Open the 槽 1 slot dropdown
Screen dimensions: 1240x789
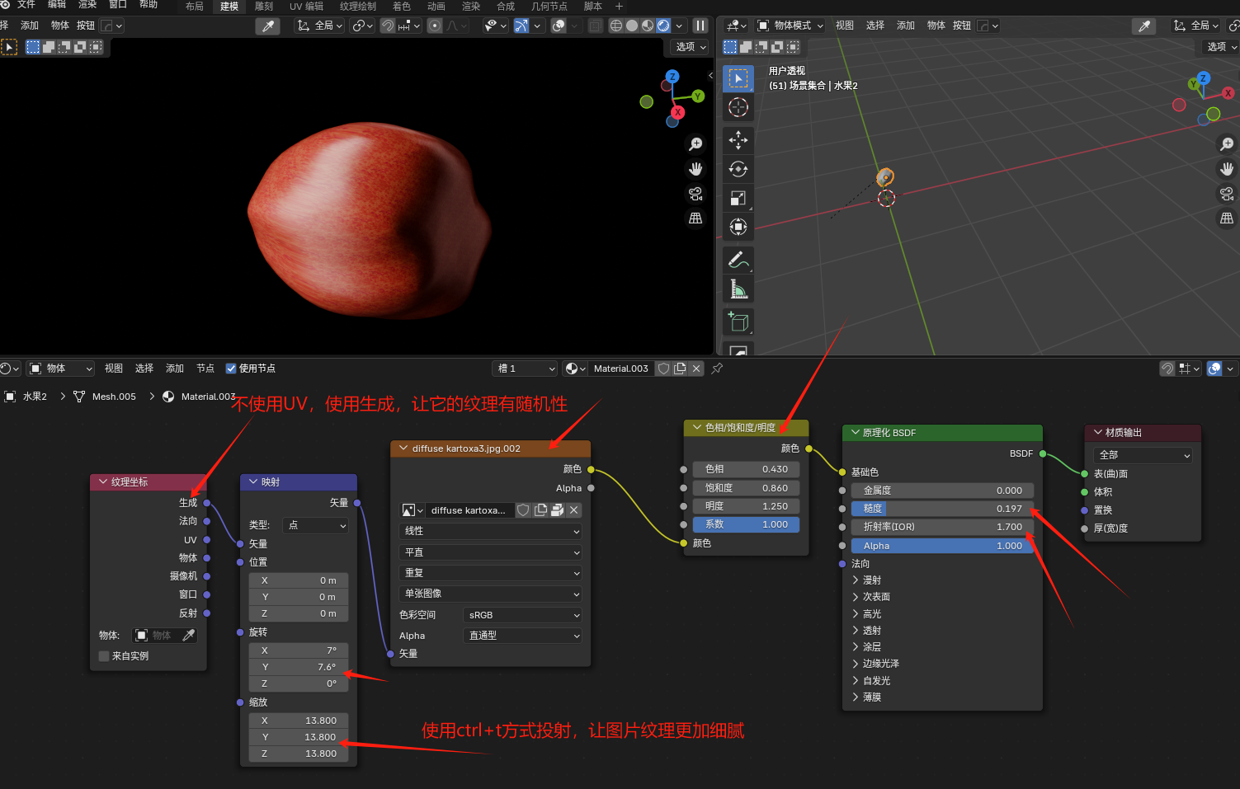point(526,369)
